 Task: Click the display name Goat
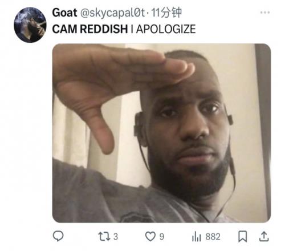pyautogui.click(x=64, y=13)
